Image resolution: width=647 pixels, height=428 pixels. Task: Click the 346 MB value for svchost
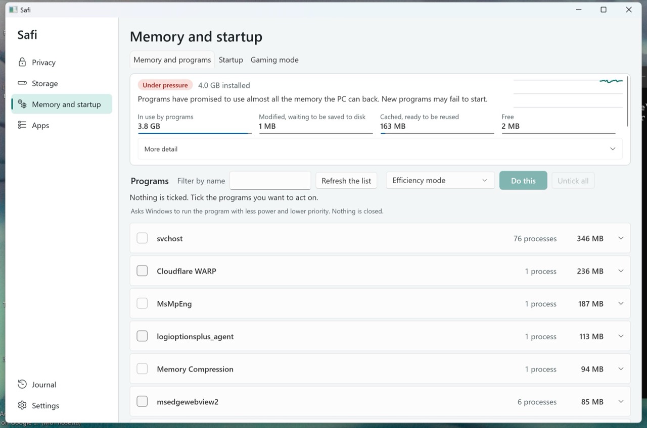point(590,238)
